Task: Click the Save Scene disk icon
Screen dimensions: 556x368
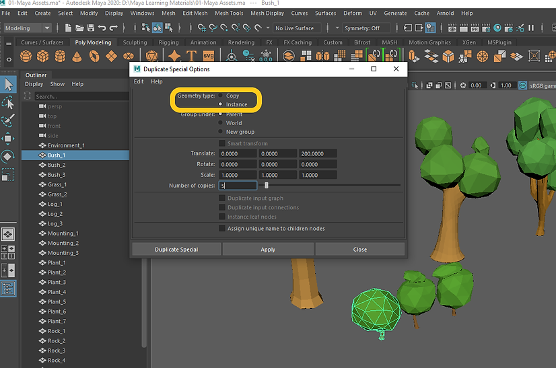Action: click(x=91, y=28)
